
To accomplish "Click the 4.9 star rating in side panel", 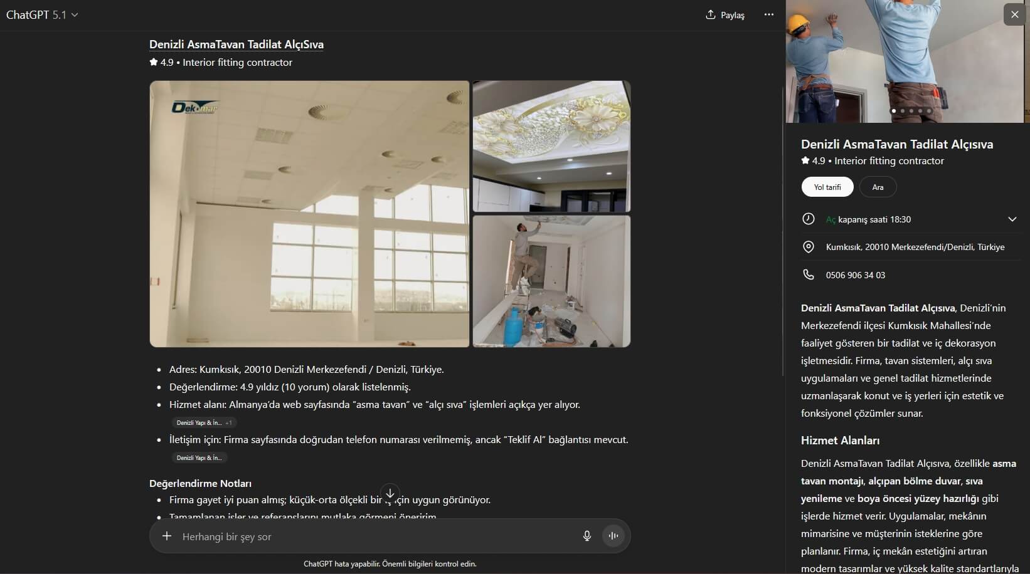I will click(813, 161).
